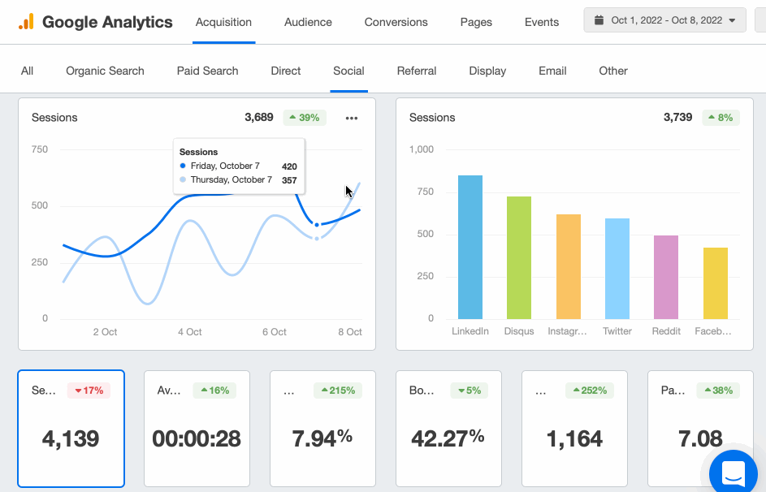
Task: Open the Conversions tab
Action: point(396,22)
